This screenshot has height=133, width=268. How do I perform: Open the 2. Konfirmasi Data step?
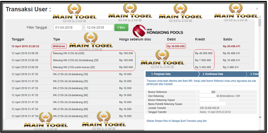tap(213, 74)
